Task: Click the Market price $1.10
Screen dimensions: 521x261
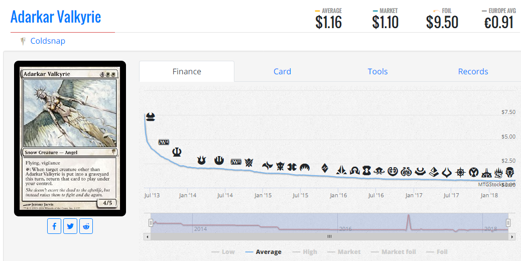Action: [385, 22]
